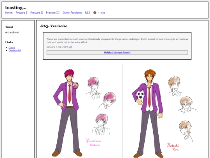Navigate to Other Fandoms
Screen dimensions: 210x158
tap(72, 12)
